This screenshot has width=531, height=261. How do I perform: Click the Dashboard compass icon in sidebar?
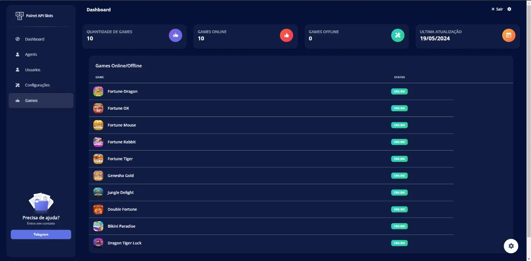(17, 39)
